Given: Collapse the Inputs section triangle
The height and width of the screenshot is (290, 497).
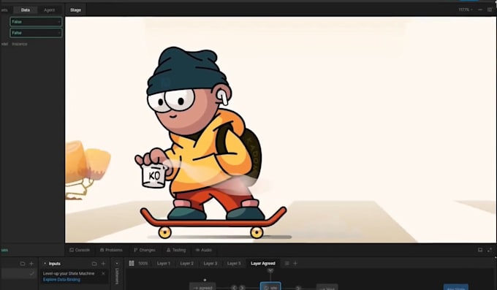Looking at the screenshot, I should coord(45,264).
